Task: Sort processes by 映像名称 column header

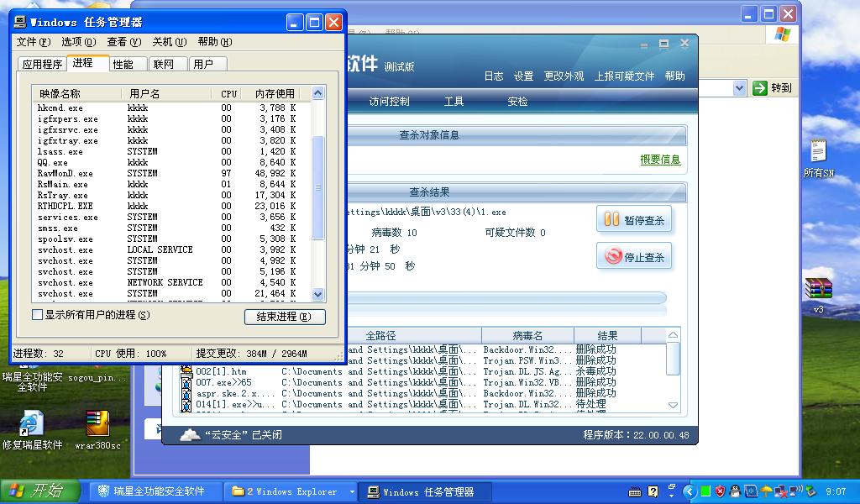Action: 76,94
